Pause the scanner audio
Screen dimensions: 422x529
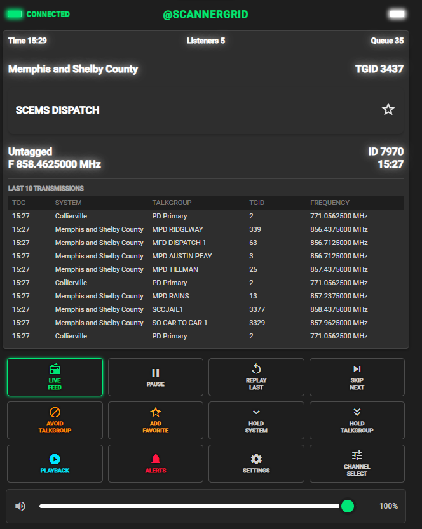click(156, 377)
